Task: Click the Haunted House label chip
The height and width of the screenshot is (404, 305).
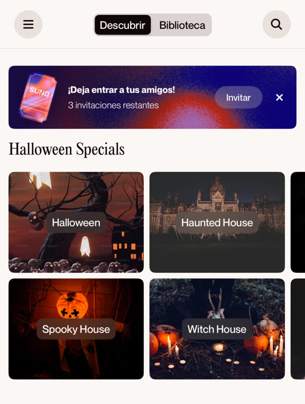Action: (217, 223)
